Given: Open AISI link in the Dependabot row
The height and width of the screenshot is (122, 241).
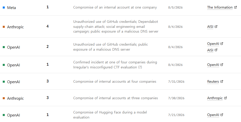Looking at the screenshot, I should [210, 27].
